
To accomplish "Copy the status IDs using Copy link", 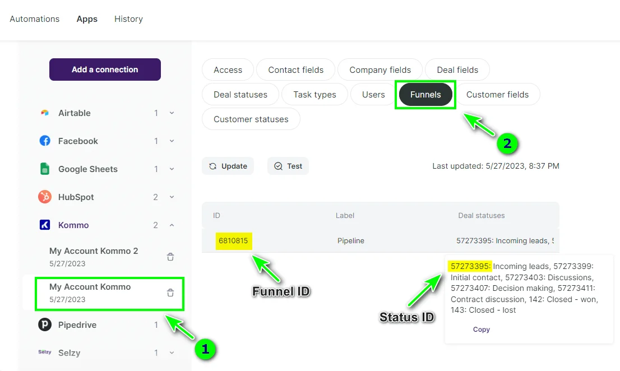I will pyautogui.click(x=481, y=329).
